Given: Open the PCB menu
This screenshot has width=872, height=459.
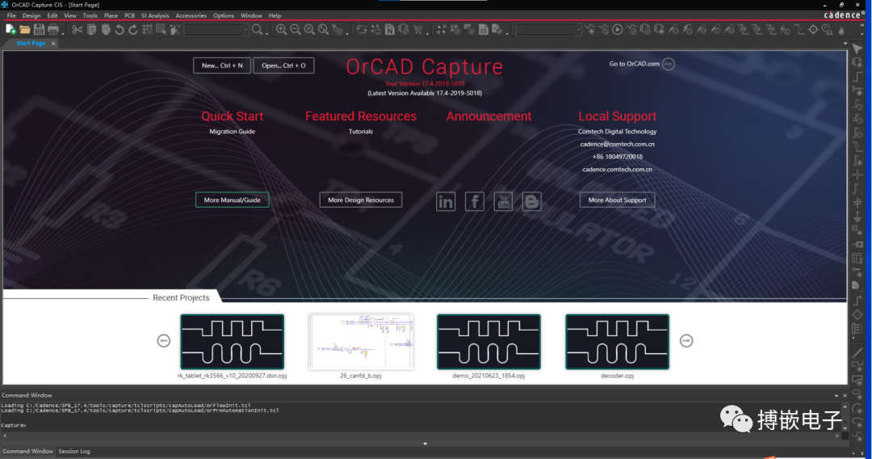Looking at the screenshot, I should click(129, 15).
